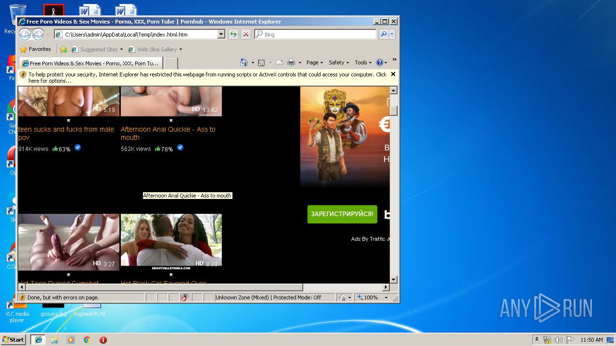
Task: Stop loading with the red X icon
Action: point(246,34)
